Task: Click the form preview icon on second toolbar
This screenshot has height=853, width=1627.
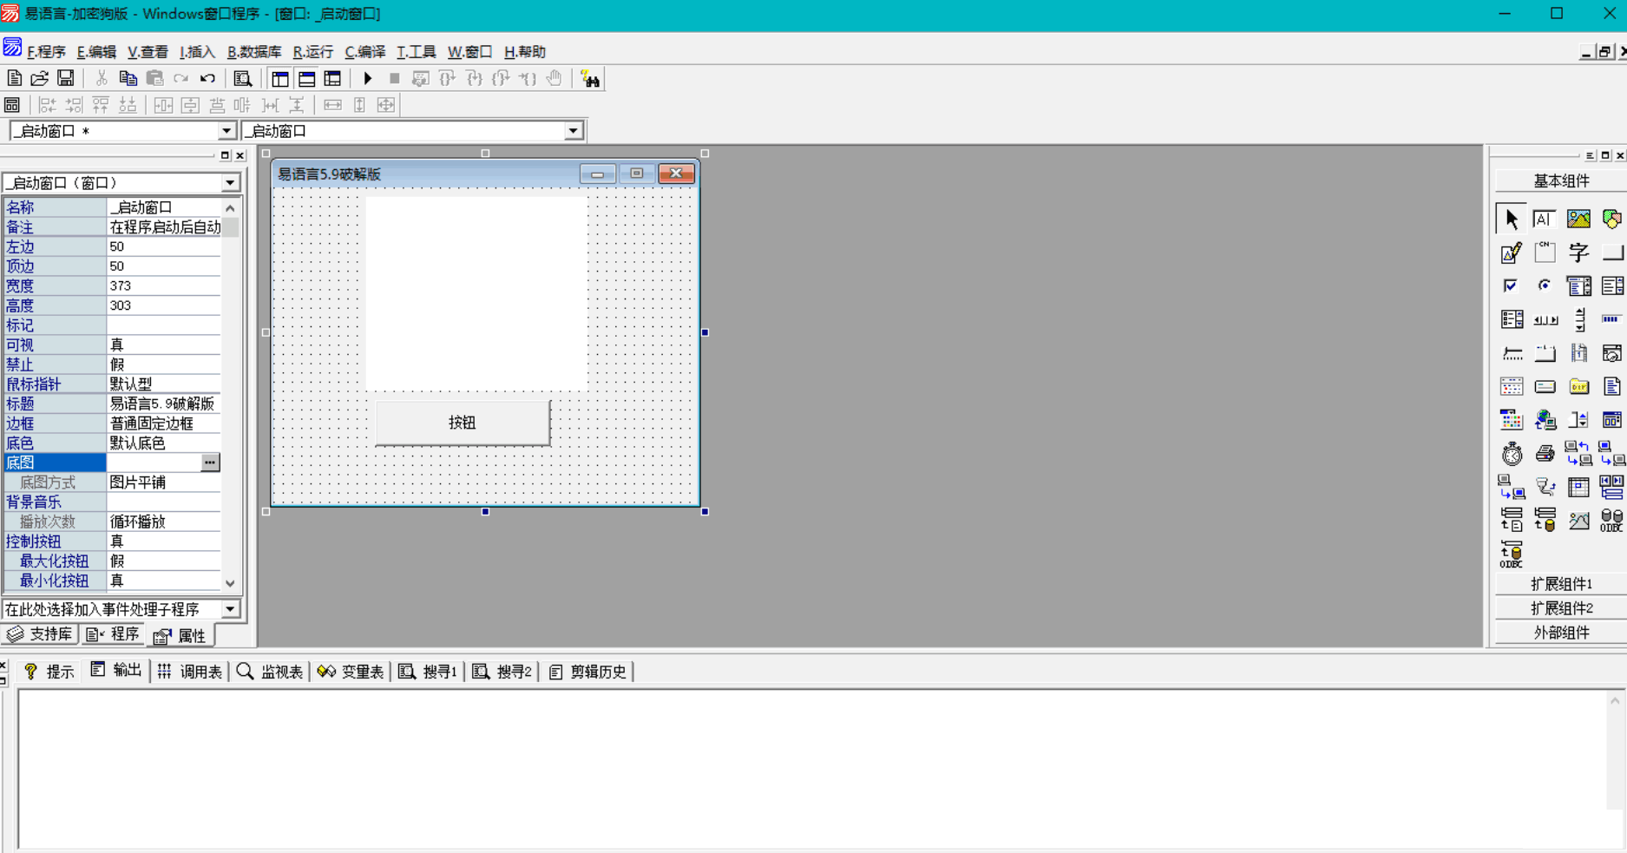Action: coord(12,105)
